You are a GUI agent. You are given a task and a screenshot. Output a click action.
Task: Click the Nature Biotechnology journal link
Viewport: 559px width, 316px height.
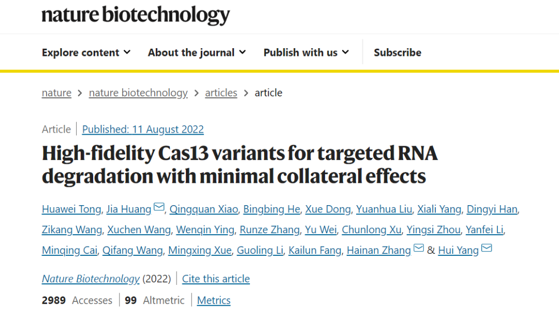(x=91, y=279)
